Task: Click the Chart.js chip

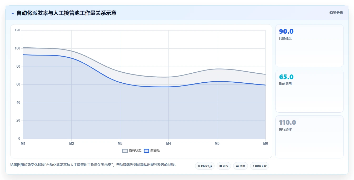Action: click(205, 166)
